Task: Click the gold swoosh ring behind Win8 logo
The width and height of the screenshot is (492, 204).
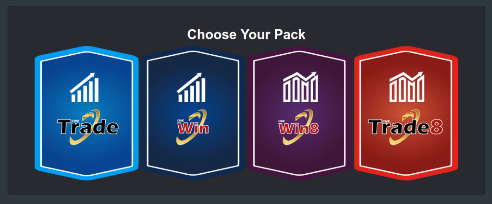Action: click(x=298, y=127)
